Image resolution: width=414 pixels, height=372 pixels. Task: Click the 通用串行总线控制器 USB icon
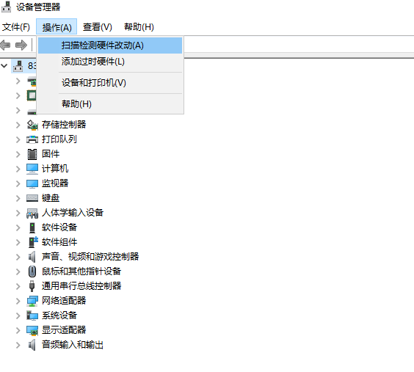click(32, 286)
